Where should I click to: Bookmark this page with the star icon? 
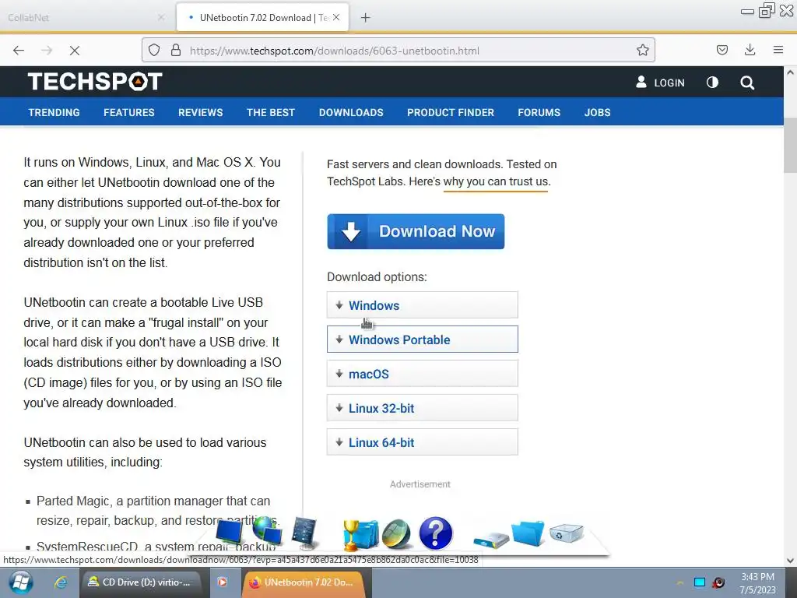[x=642, y=50]
